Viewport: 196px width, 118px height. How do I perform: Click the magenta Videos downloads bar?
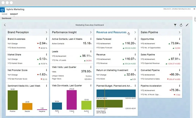[72, 100]
